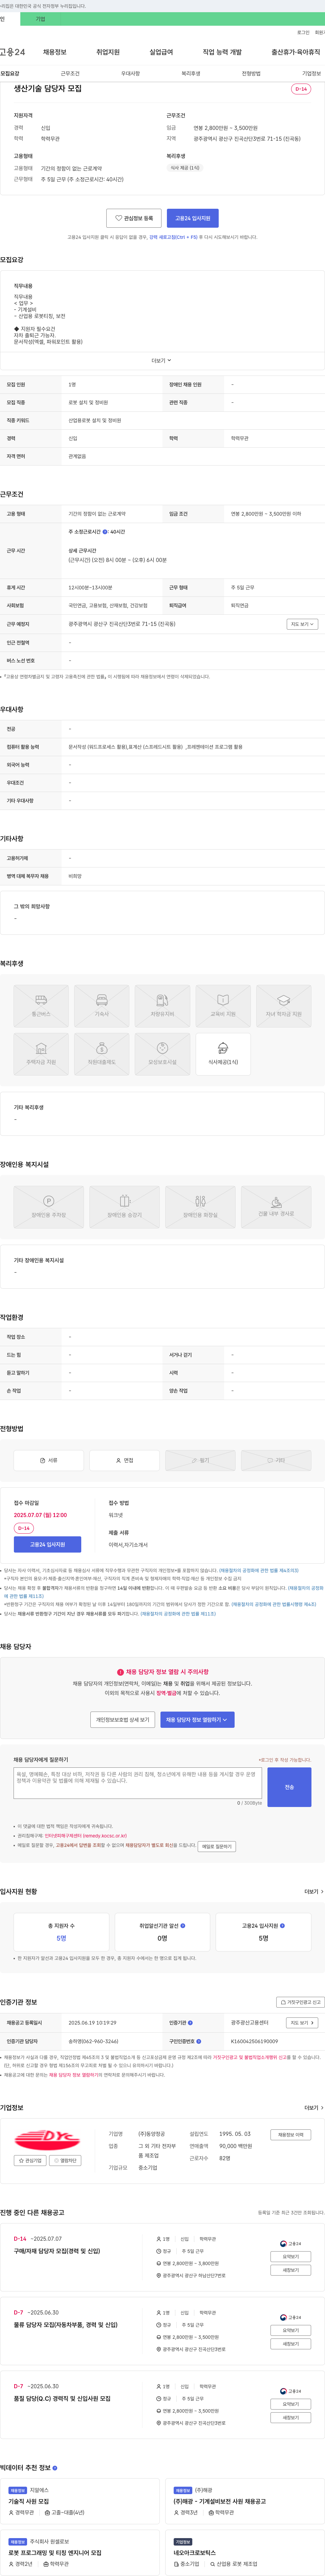Apply with top 고용24 입사지원 button

pos(193,218)
